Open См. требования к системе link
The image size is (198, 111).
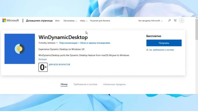point(161,50)
